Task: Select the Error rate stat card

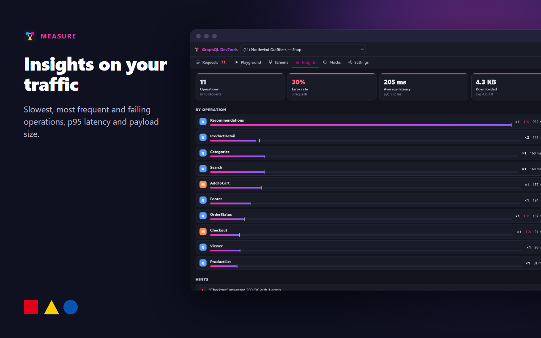Action: tap(332, 87)
